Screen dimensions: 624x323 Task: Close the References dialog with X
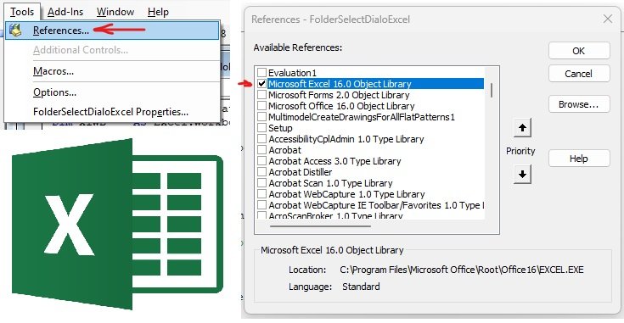pos(607,19)
